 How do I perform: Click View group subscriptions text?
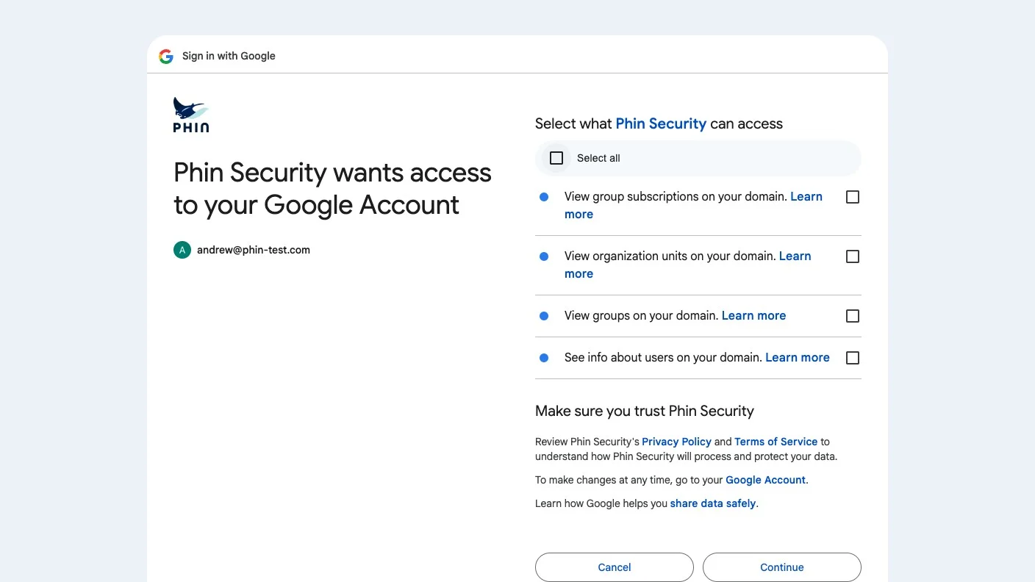coord(676,197)
